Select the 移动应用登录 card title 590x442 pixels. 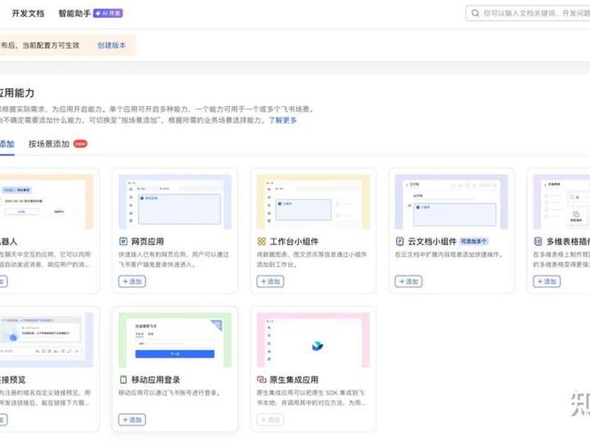click(x=156, y=379)
